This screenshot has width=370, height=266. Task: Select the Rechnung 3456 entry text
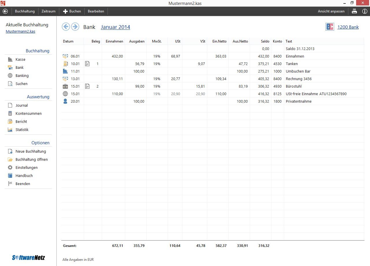coord(299,79)
